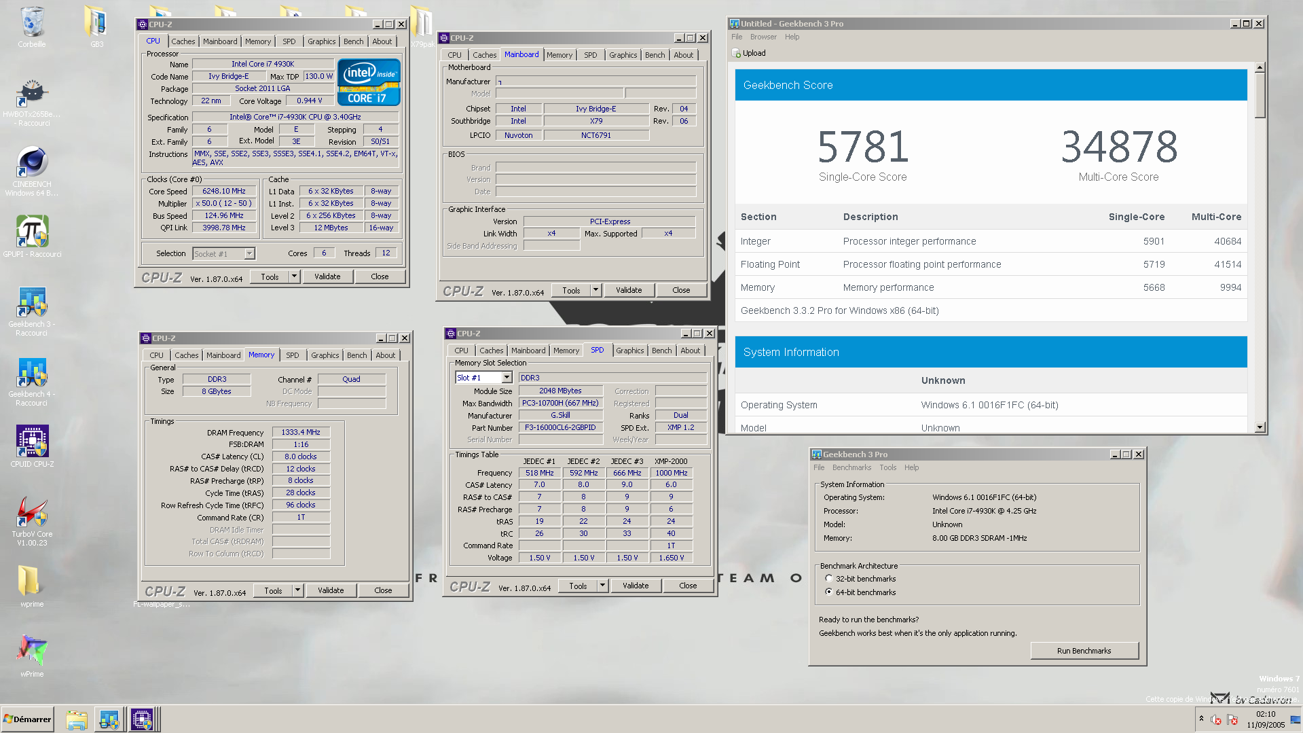
Task: Open X79pak folder on desktop
Action: (x=421, y=22)
